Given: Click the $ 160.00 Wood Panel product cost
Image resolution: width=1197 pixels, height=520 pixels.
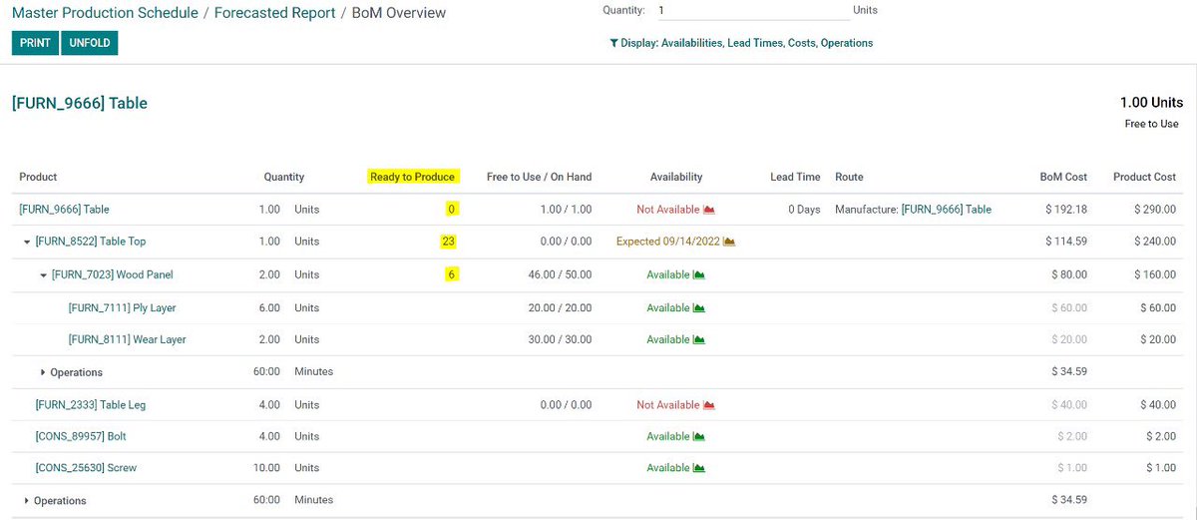Looking at the screenshot, I should 1155,274.
